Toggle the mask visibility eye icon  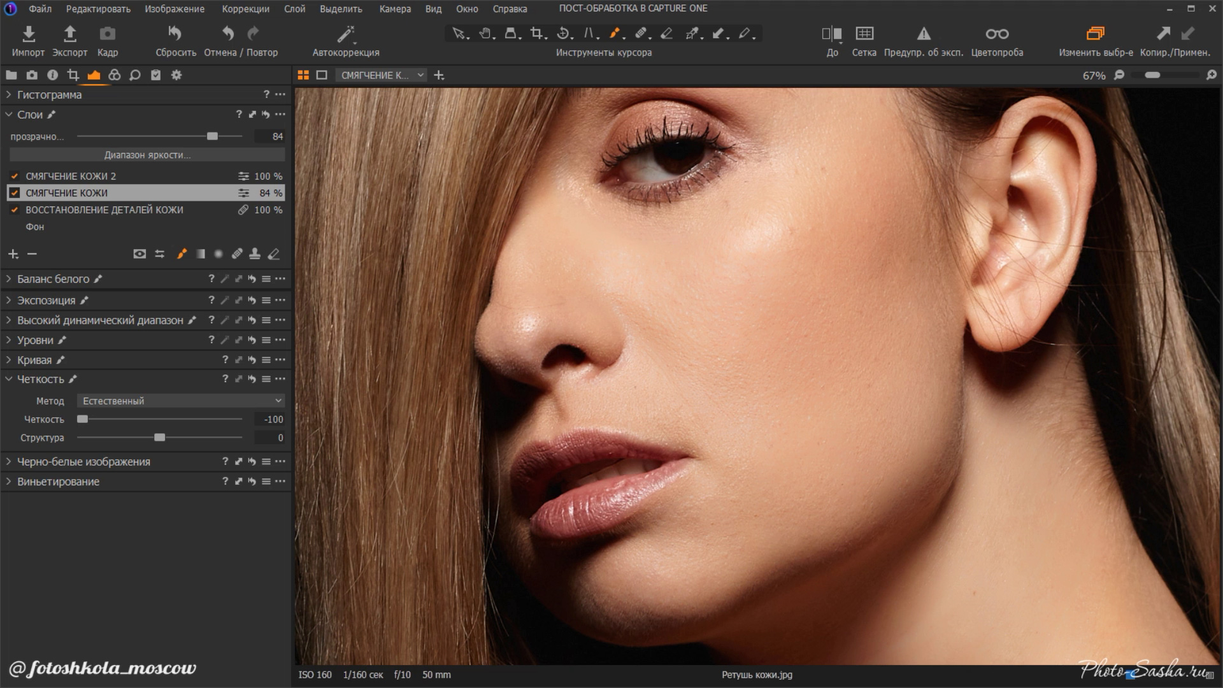coord(141,254)
